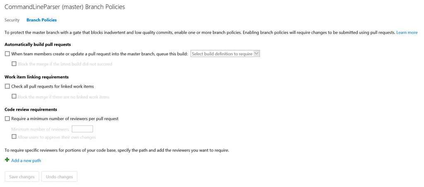Click the Work item linking requirements heading

[x=37, y=77]
